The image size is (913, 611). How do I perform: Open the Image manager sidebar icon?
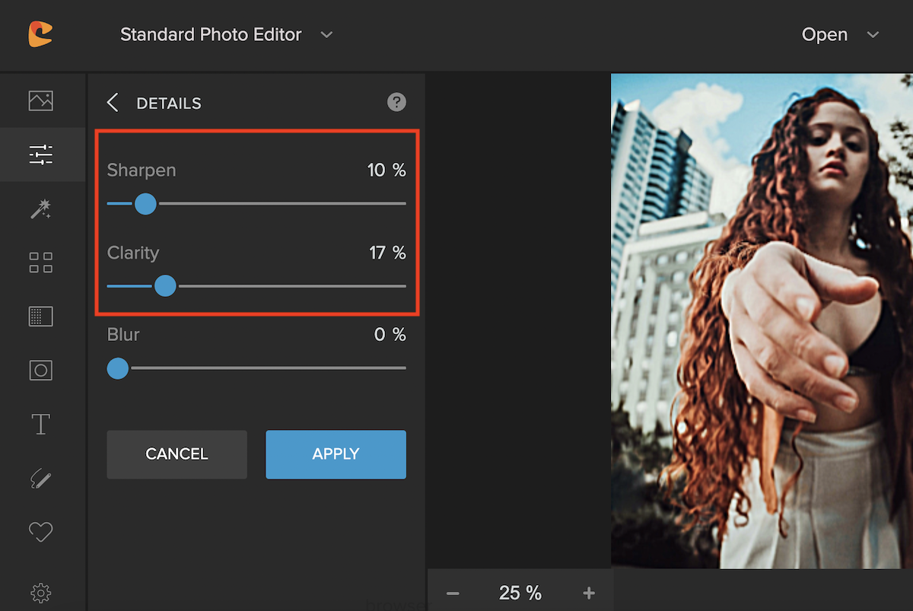41,100
